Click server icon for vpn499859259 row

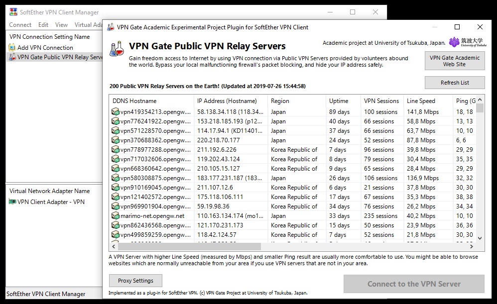pos(116,235)
